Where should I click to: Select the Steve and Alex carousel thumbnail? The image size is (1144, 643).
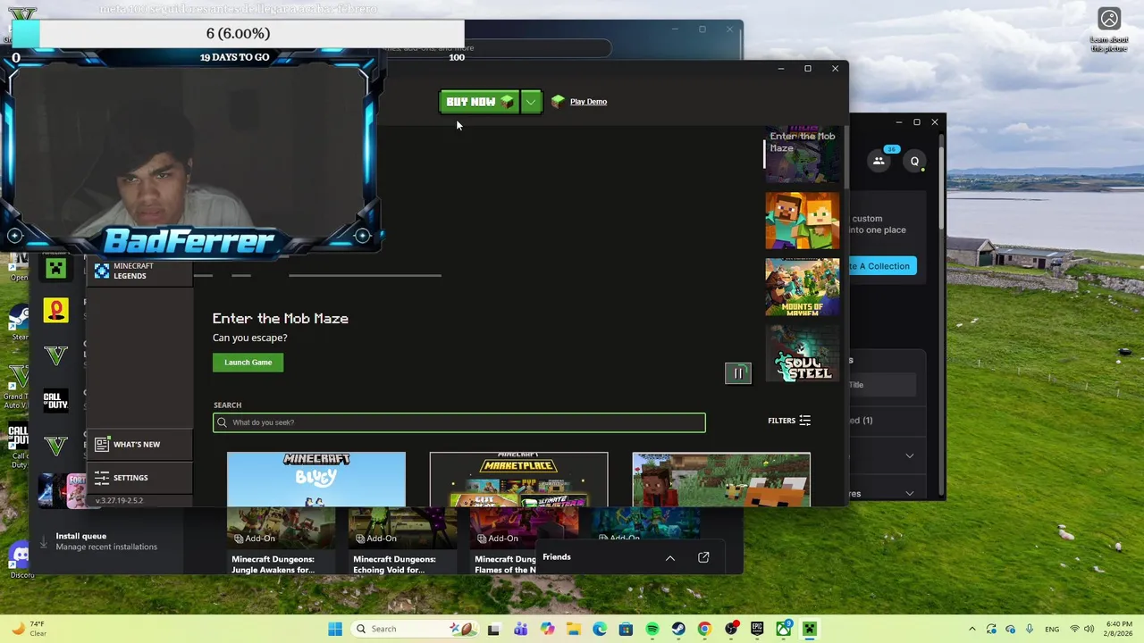click(802, 221)
